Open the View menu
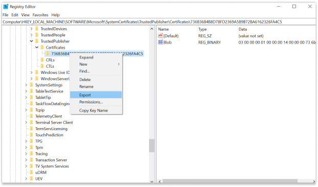Screen dimensions: 318x187 (26, 15)
